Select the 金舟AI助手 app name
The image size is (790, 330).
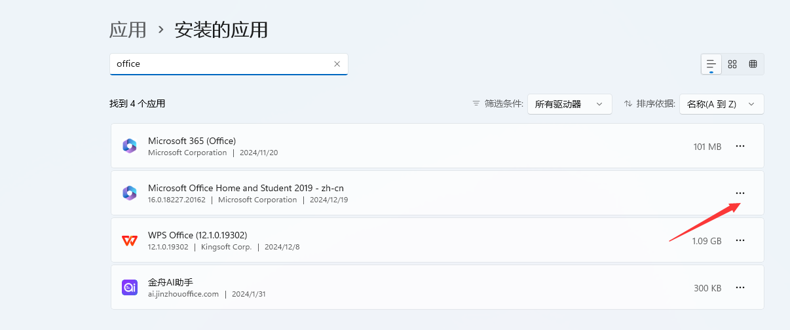tap(170, 282)
